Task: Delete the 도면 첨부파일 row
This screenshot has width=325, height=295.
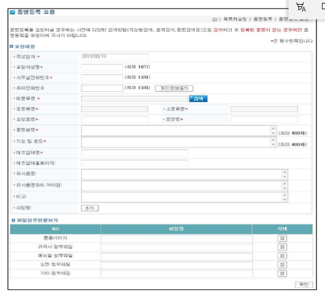Action: [x=282, y=265]
